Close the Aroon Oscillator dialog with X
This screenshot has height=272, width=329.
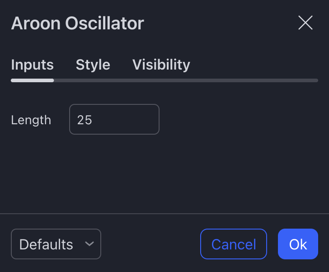point(305,23)
